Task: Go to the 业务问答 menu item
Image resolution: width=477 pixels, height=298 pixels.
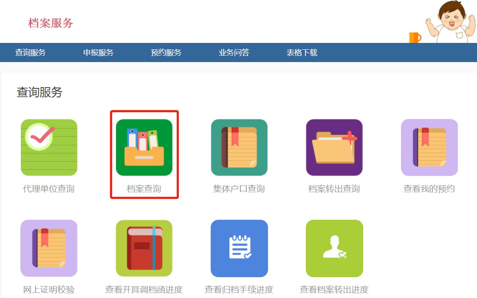Action: coord(234,53)
